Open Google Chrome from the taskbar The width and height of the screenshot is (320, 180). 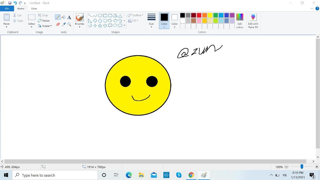click(x=191, y=175)
